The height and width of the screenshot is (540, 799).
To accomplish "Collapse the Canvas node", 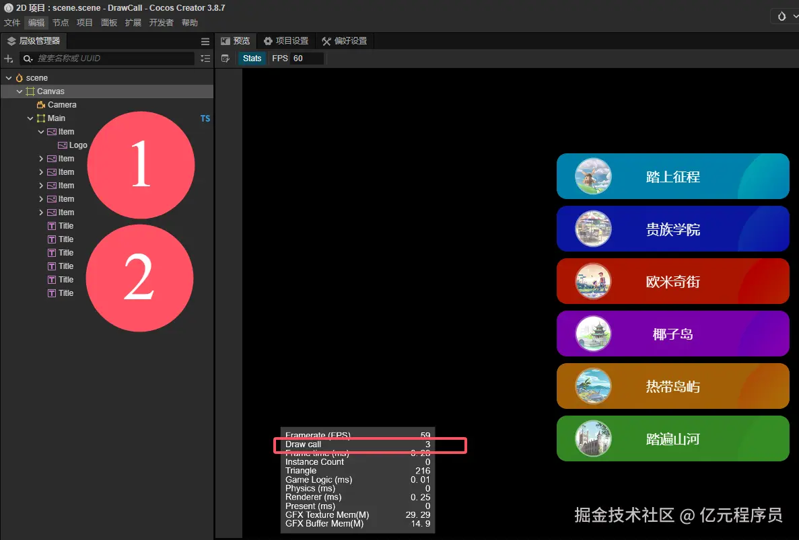I will click(x=20, y=91).
